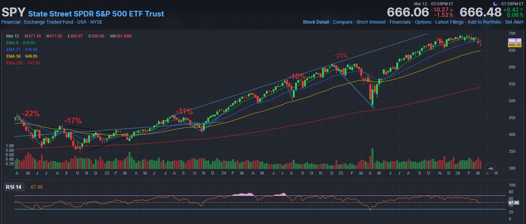Open Short Interest page
This screenshot has height=224, width=526.
[371, 22]
